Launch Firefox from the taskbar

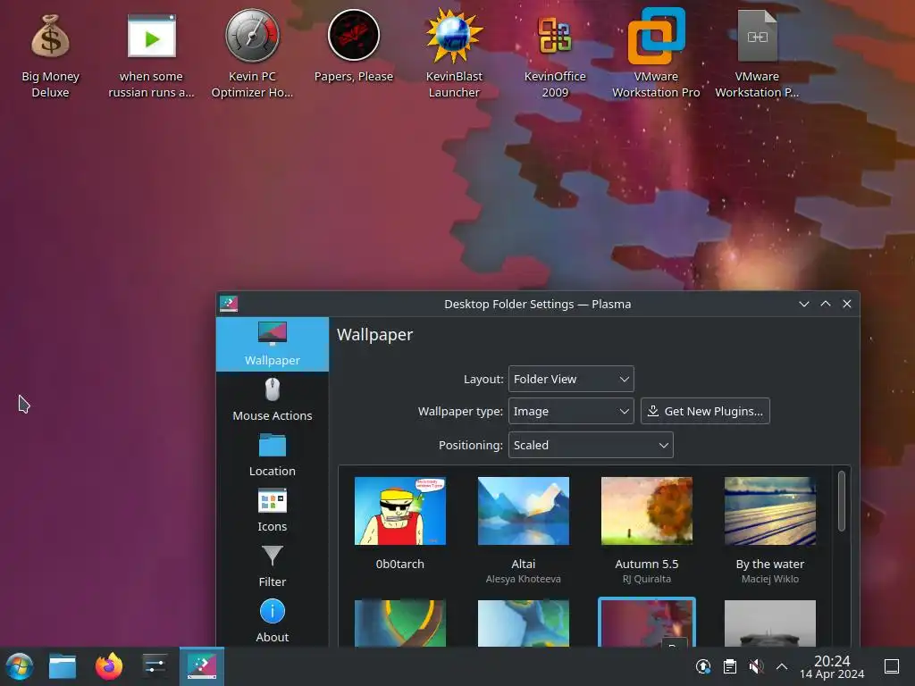click(109, 666)
